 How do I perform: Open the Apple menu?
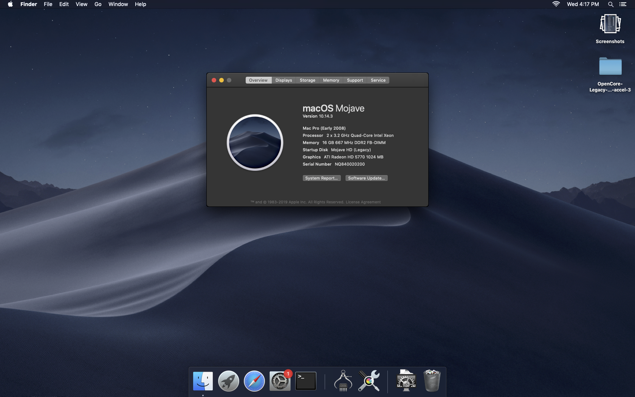(10, 4)
